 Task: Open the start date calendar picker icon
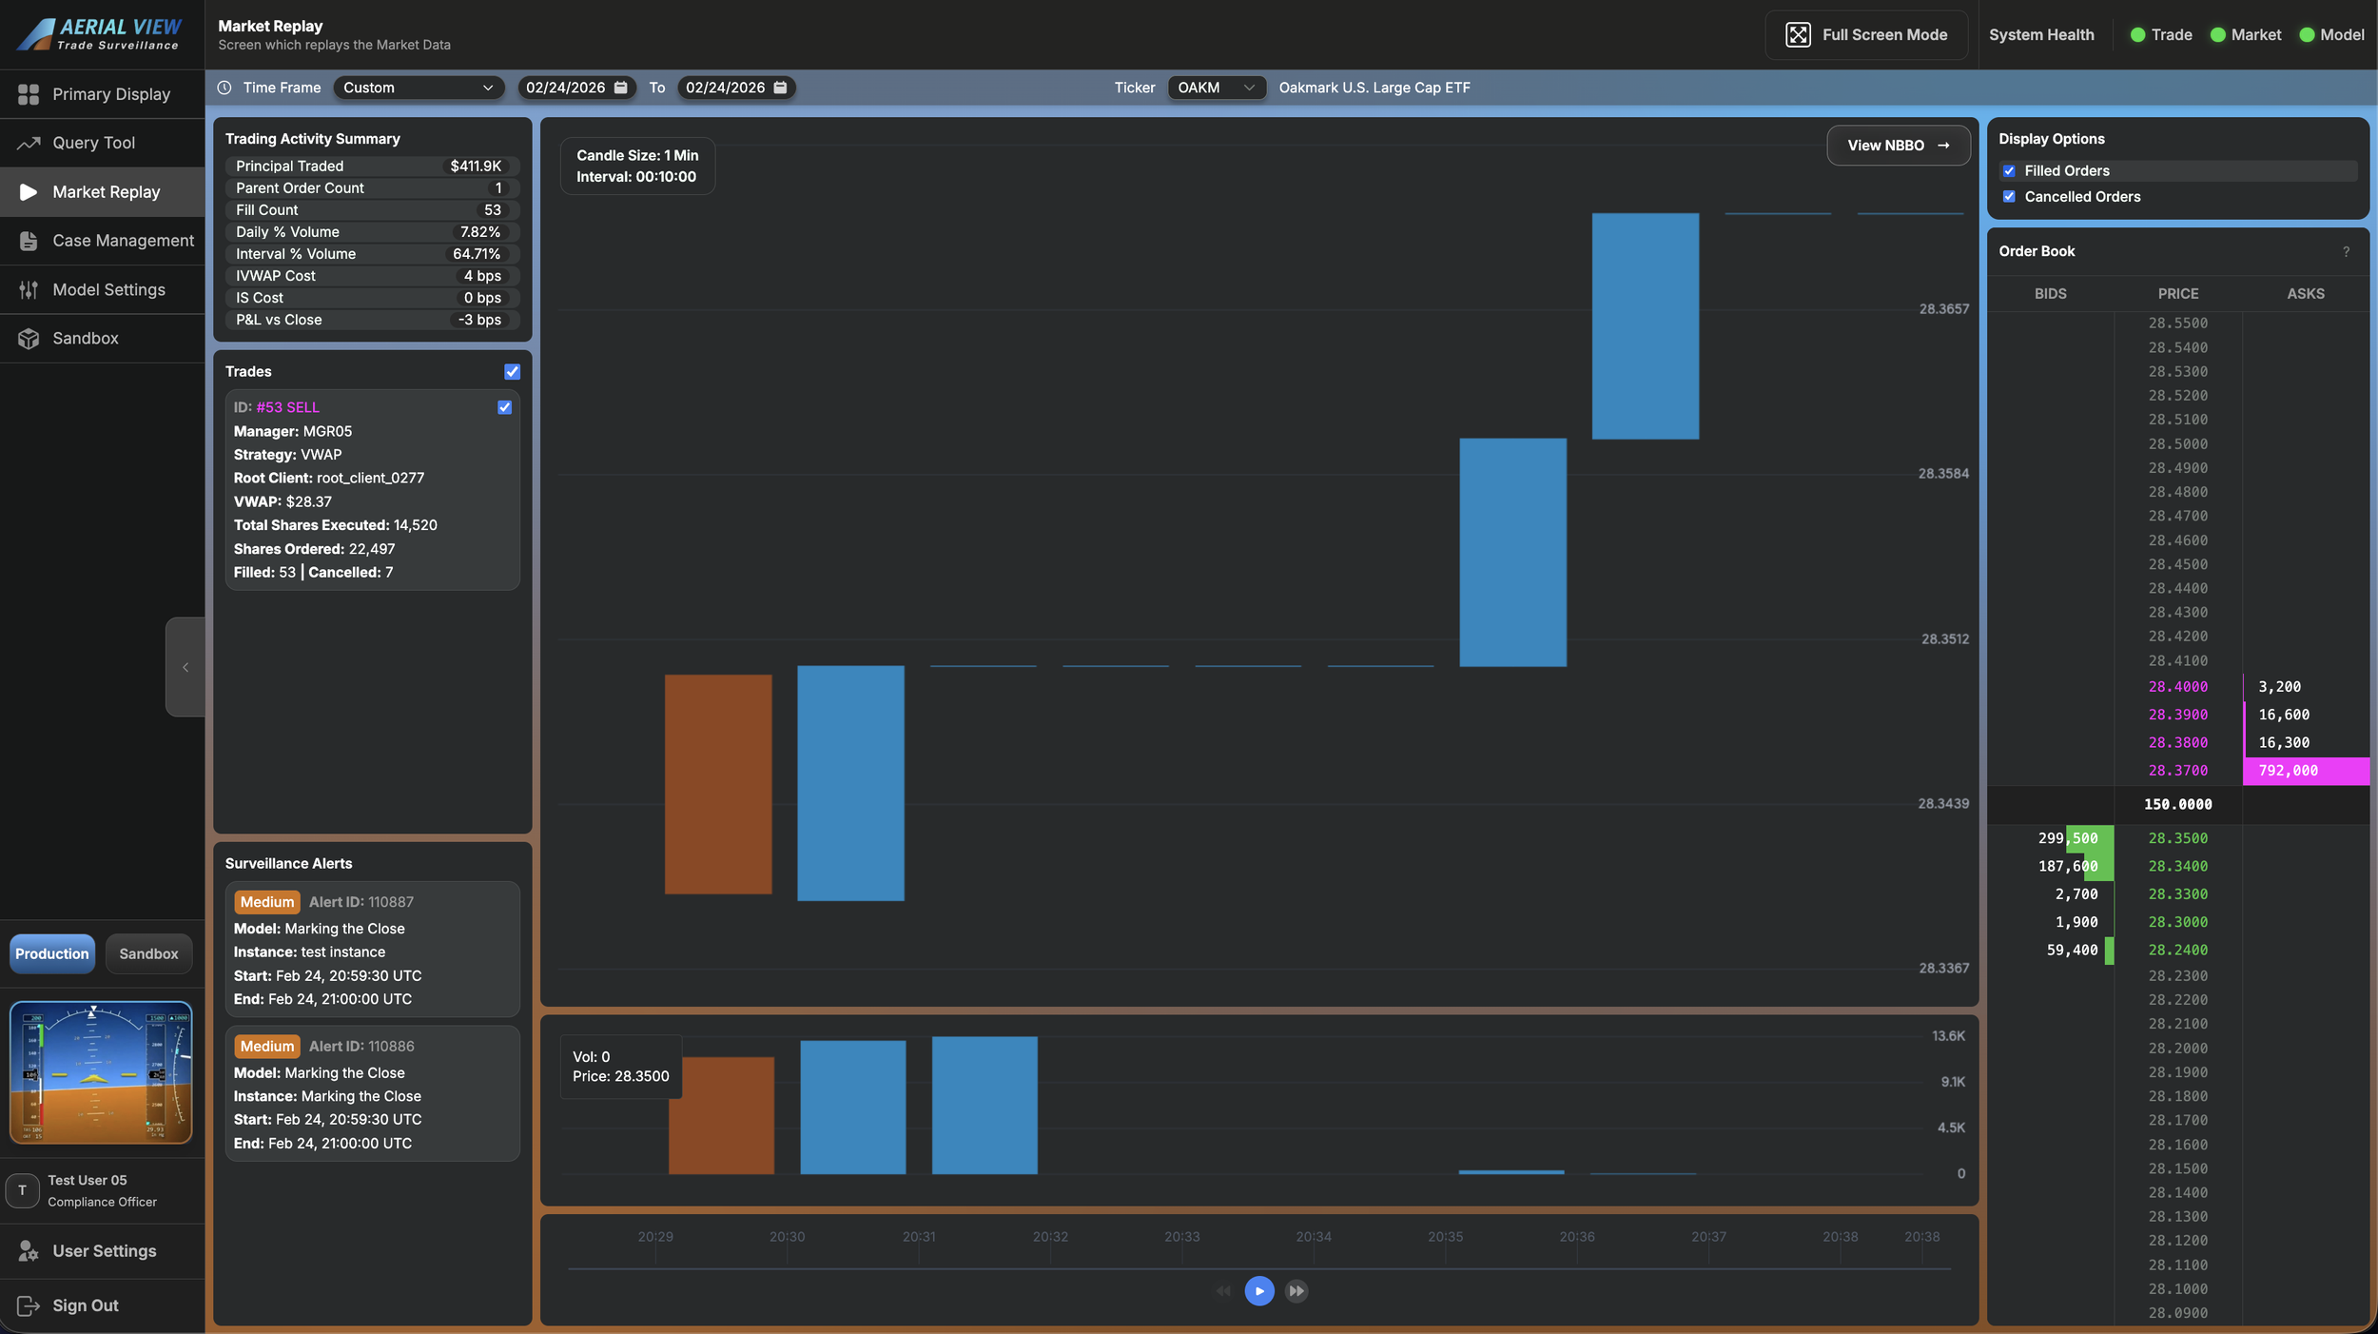[x=621, y=88]
